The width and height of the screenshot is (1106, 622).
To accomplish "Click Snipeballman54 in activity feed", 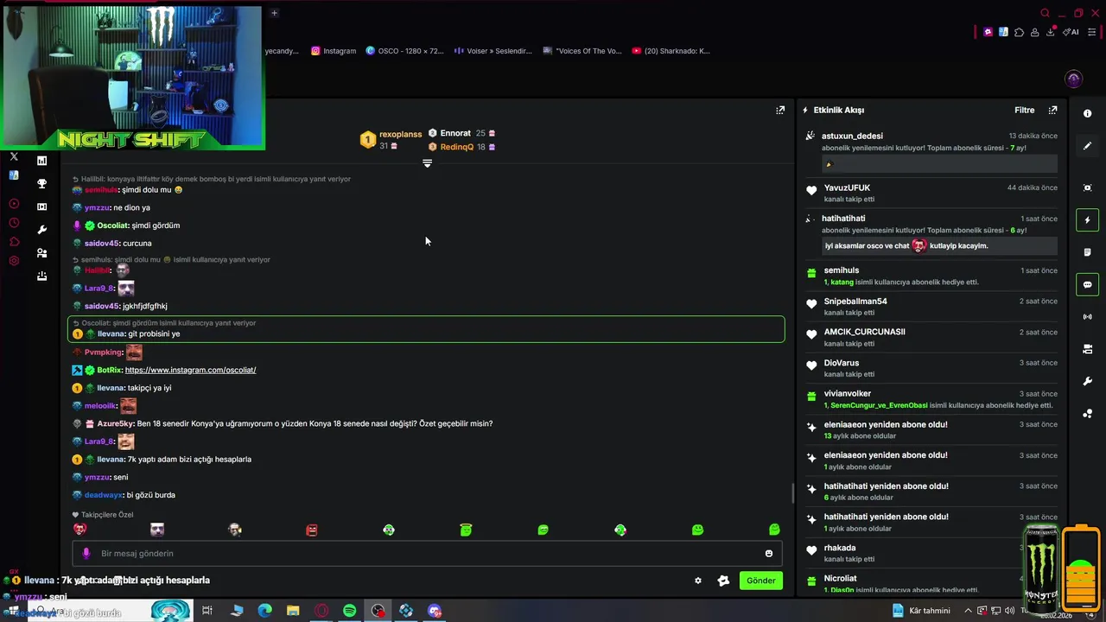I will (x=855, y=301).
